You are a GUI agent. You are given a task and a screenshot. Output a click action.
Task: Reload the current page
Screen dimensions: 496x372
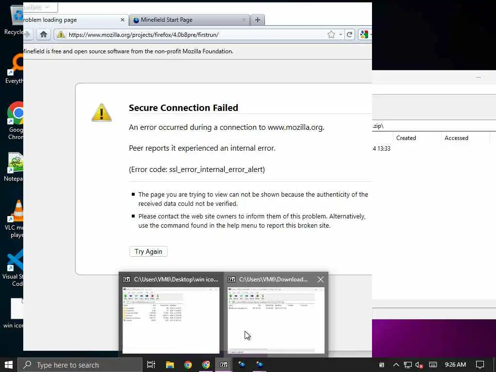click(349, 34)
